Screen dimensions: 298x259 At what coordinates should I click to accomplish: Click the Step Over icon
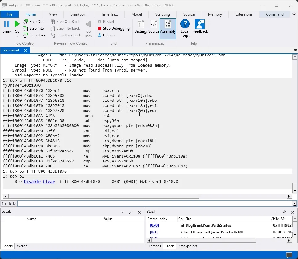[x=26, y=35]
